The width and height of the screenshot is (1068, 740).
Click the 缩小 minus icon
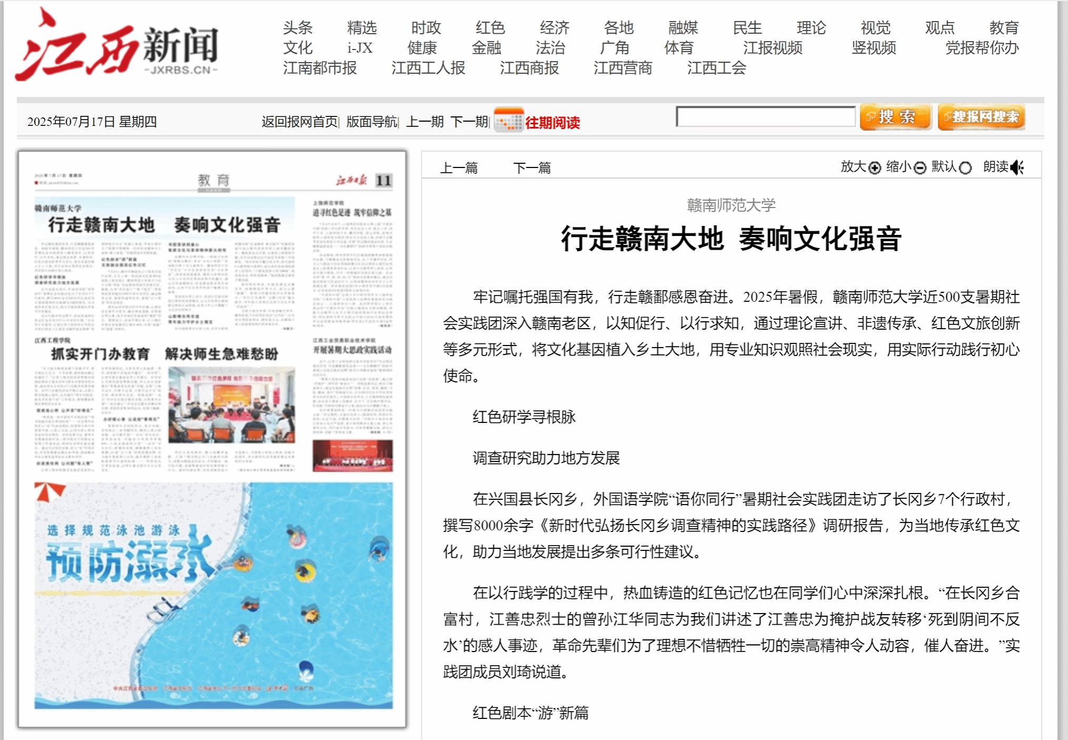click(919, 168)
